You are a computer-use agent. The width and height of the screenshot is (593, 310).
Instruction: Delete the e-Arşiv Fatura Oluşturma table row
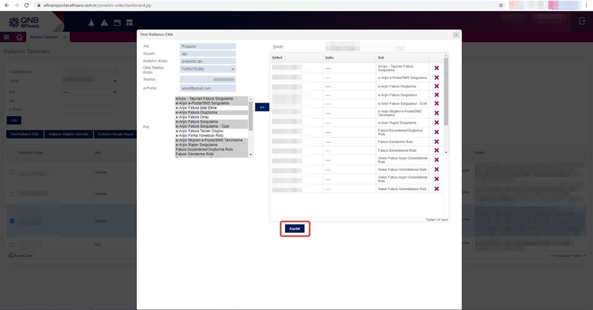pyautogui.click(x=436, y=86)
